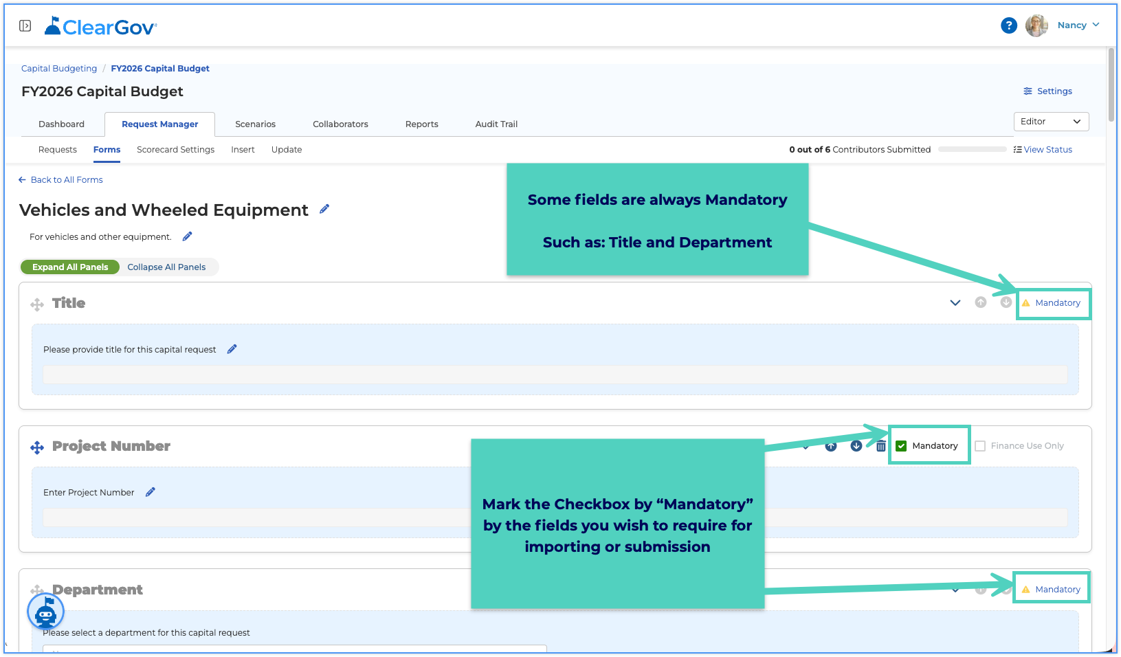Click 'For vehicles and other equipment.' description
This screenshot has width=1121, height=657.
coord(100,236)
